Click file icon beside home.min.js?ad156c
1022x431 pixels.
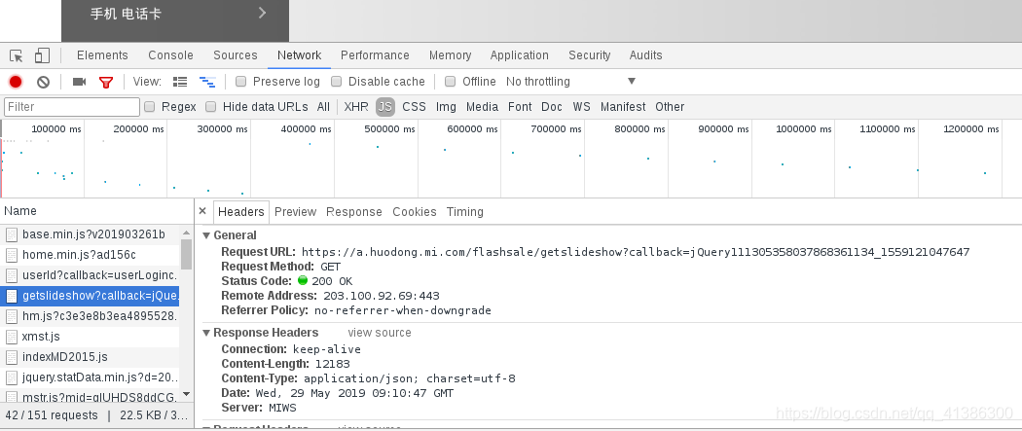[11, 255]
